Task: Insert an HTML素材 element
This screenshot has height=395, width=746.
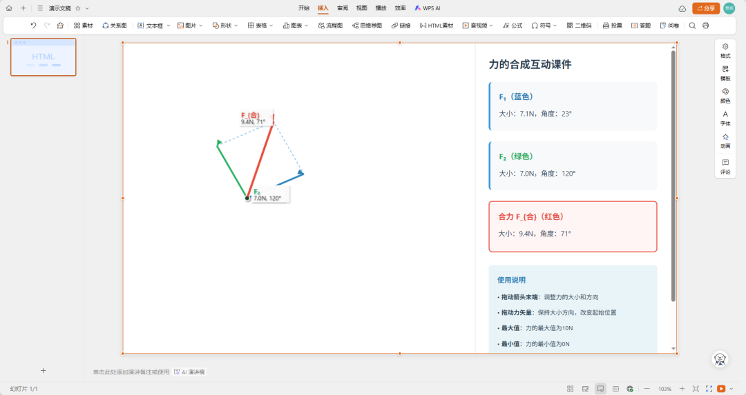Action: click(437, 26)
